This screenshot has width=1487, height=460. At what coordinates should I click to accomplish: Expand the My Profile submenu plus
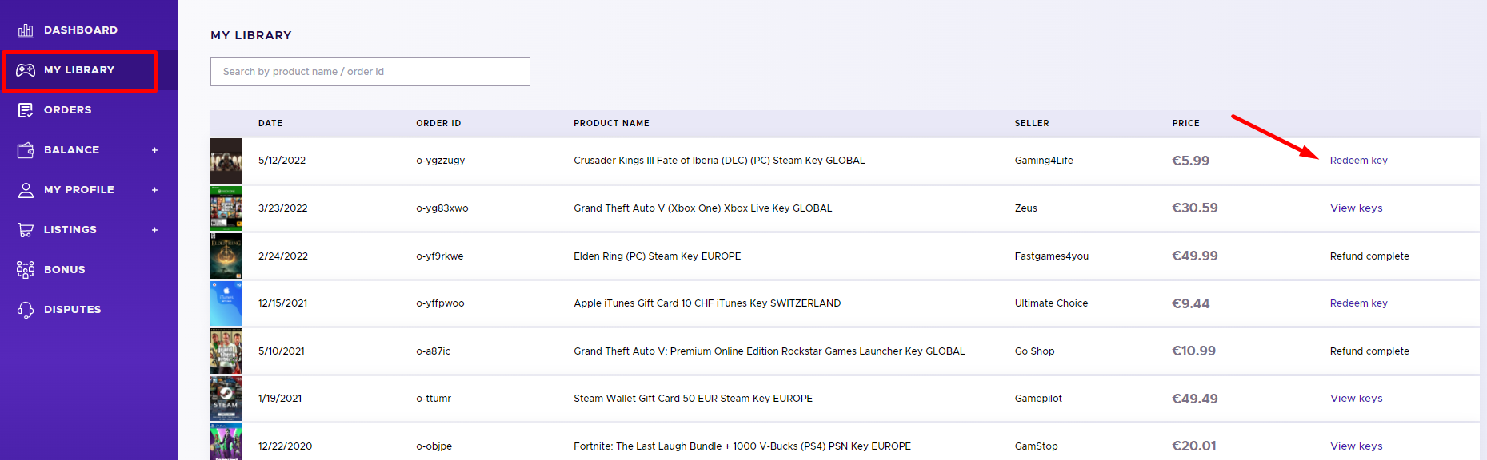click(155, 190)
